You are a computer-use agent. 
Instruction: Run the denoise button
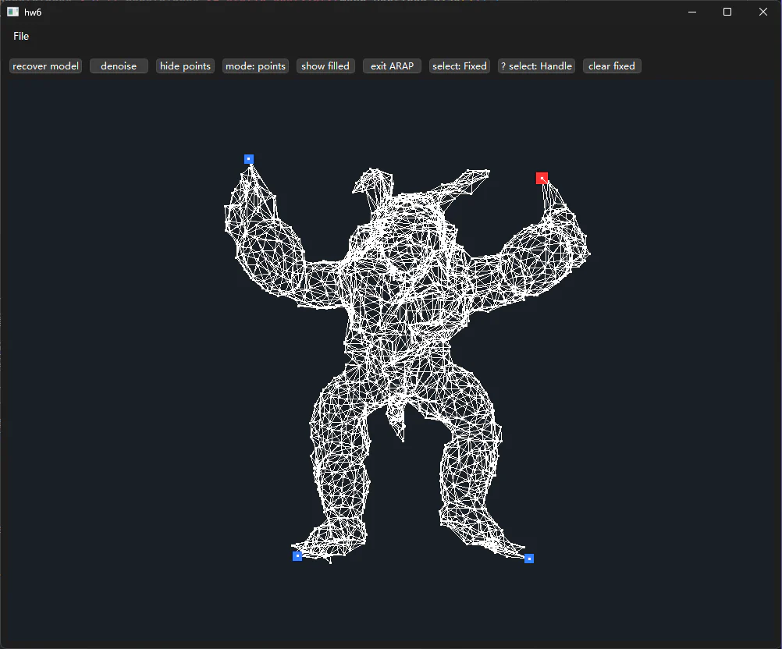[119, 66]
